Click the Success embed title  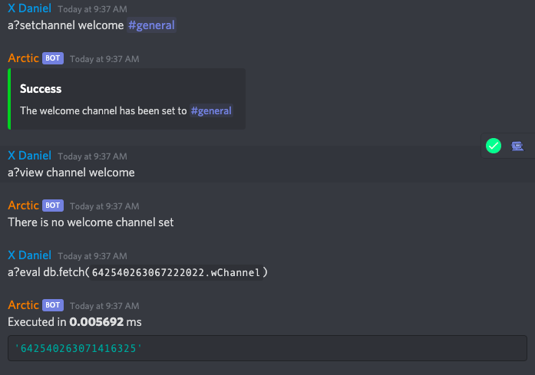coord(41,89)
